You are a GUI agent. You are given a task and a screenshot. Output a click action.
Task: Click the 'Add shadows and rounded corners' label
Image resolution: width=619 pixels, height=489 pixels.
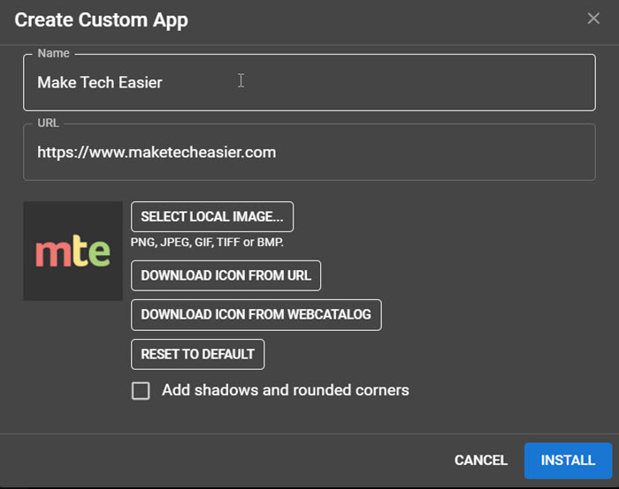[x=285, y=390]
